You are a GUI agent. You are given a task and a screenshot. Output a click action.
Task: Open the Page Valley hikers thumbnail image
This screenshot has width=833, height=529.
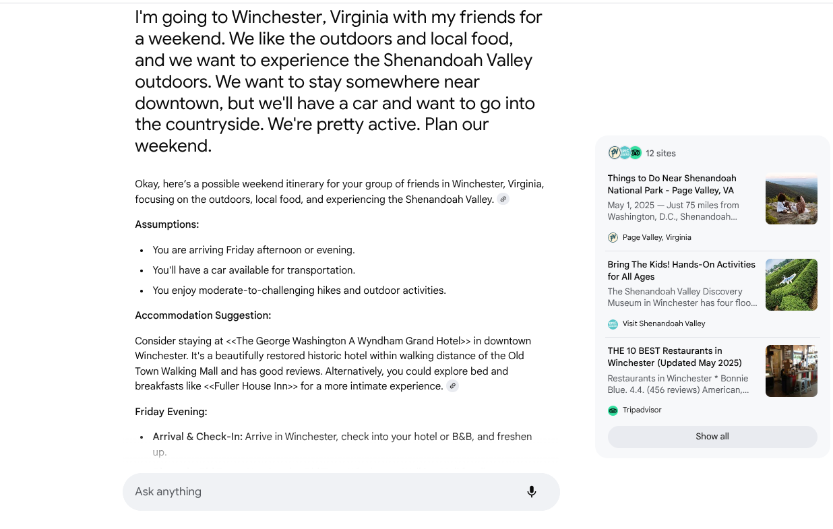click(x=791, y=199)
